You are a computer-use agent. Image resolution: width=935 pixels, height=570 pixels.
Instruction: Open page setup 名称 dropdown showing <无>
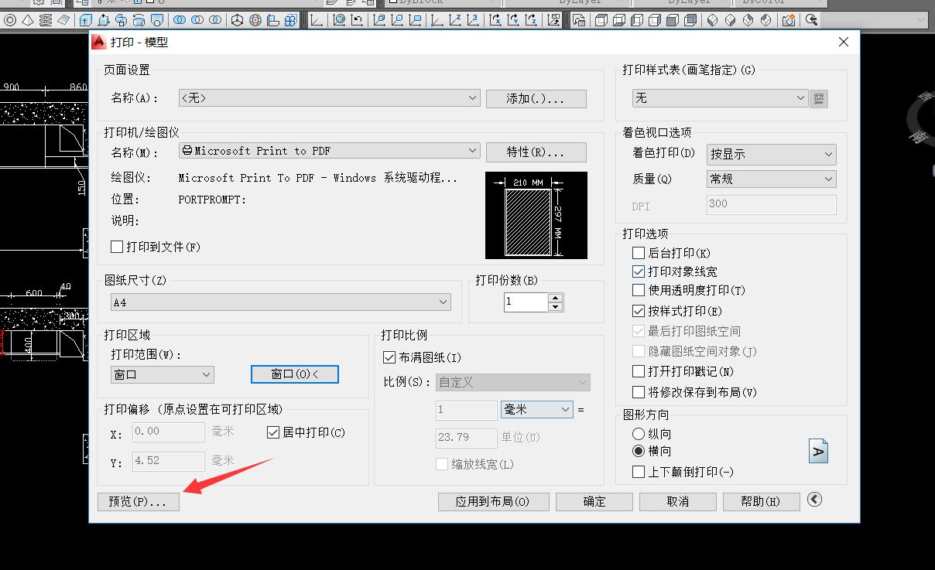click(x=329, y=98)
